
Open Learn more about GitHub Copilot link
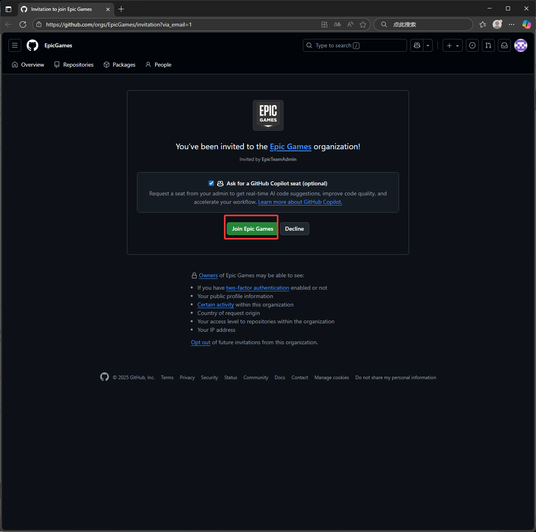[x=300, y=202]
